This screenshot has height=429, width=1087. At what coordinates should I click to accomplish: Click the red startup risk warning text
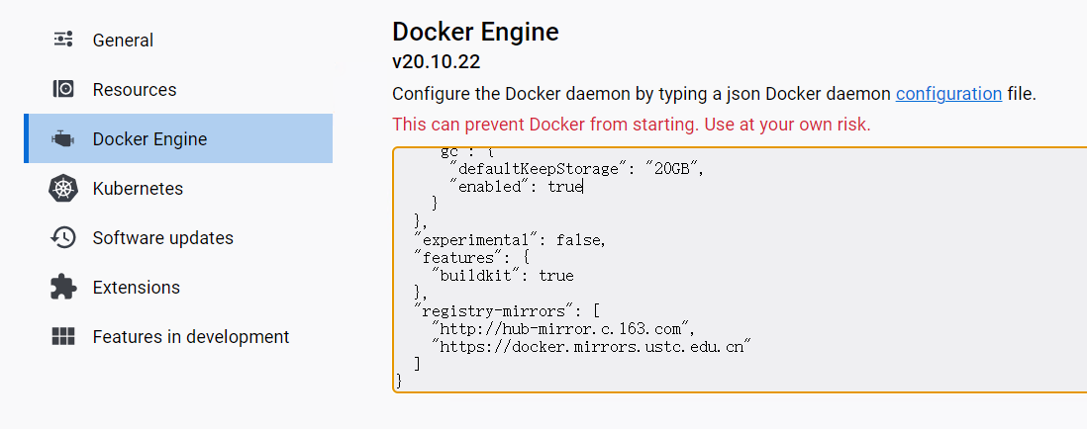[632, 126]
